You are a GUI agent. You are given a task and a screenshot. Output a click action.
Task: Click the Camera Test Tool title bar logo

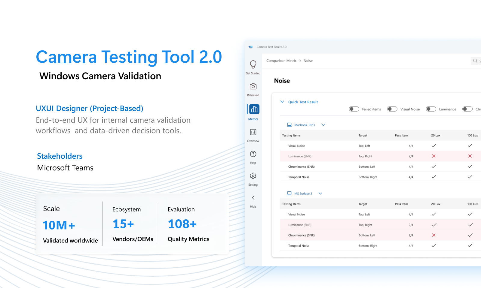[x=250, y=47]
